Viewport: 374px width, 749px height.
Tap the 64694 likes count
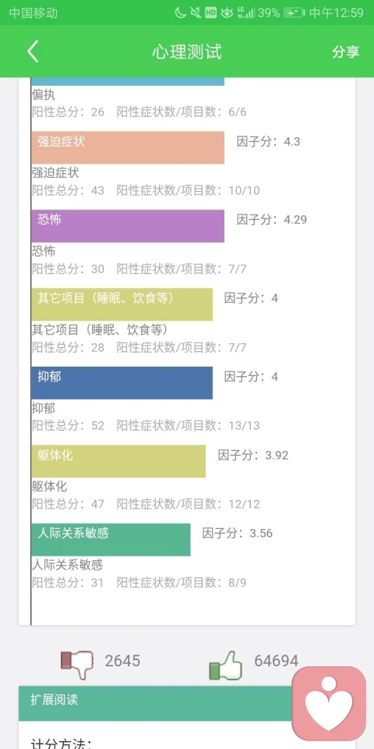276,661
